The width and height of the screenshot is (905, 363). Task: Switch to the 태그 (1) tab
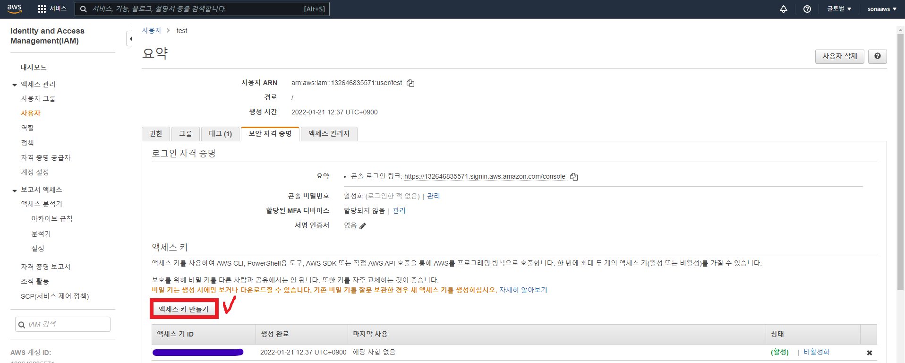click(220, 134)
